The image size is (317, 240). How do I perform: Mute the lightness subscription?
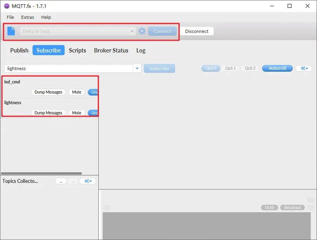[77, 113]
